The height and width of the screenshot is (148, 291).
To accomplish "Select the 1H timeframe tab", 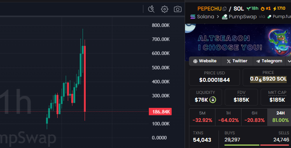I will pos(228,117).
